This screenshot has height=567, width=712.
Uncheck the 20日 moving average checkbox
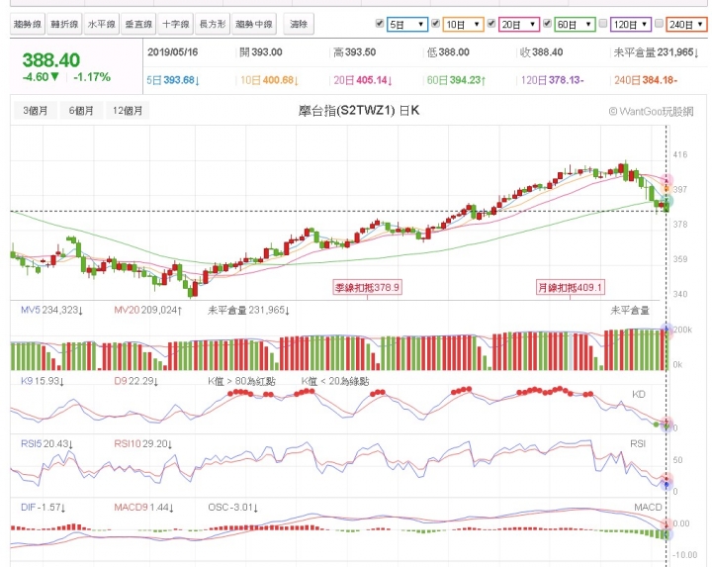pyautogui.click(x=491, y=23)
